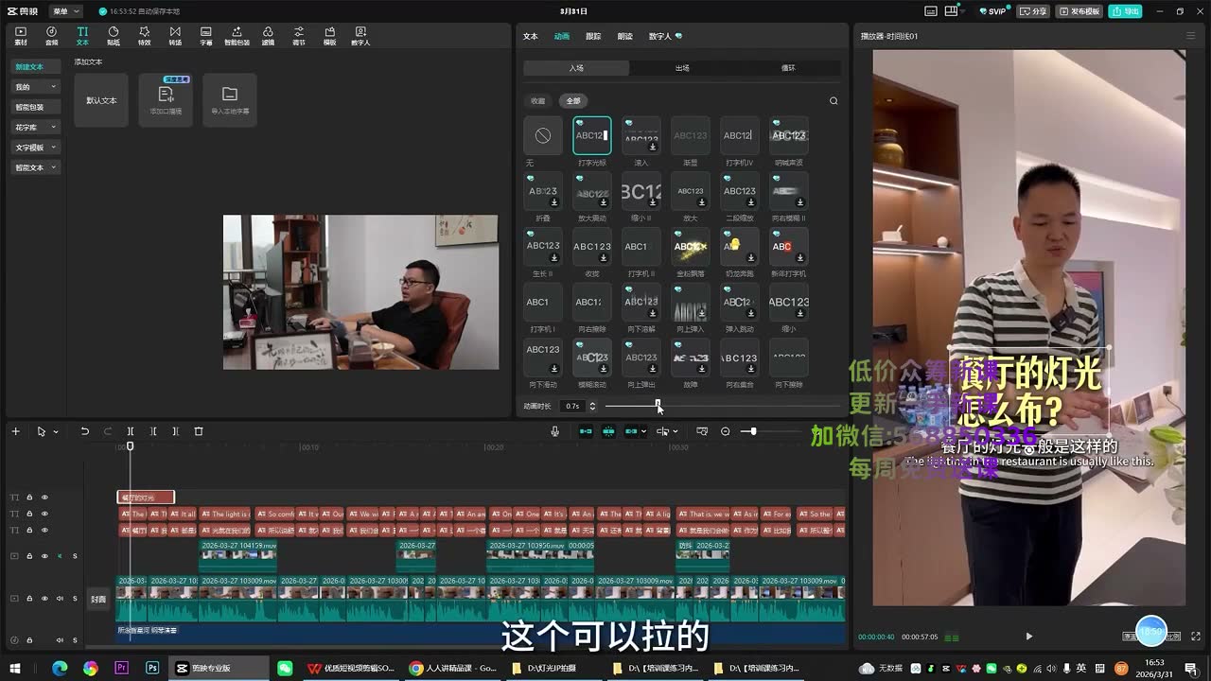Viewport: 1211px width, 681px height.
Task: Select the 入场 entrance animation tab
Action: pyautogui.click(x=576, y=68)
